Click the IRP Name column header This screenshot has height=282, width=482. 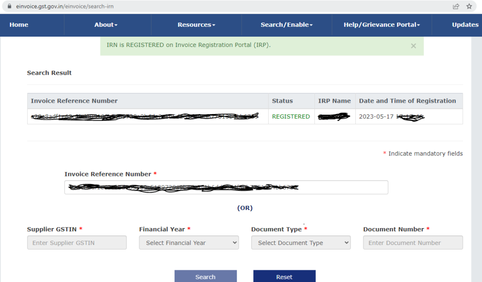point(334,101)
